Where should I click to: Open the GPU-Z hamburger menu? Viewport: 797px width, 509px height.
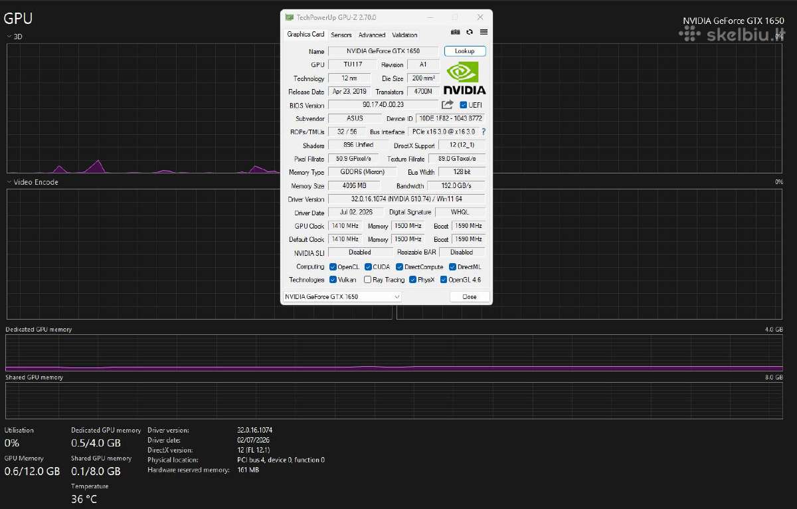484,32
